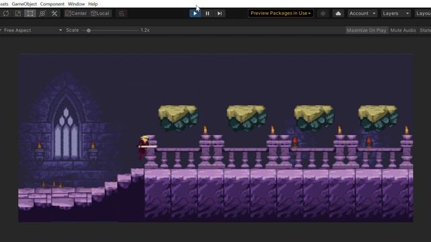Open the Layout dropdown
Viewport: 431px width, 242px height.
click(423, 13)
